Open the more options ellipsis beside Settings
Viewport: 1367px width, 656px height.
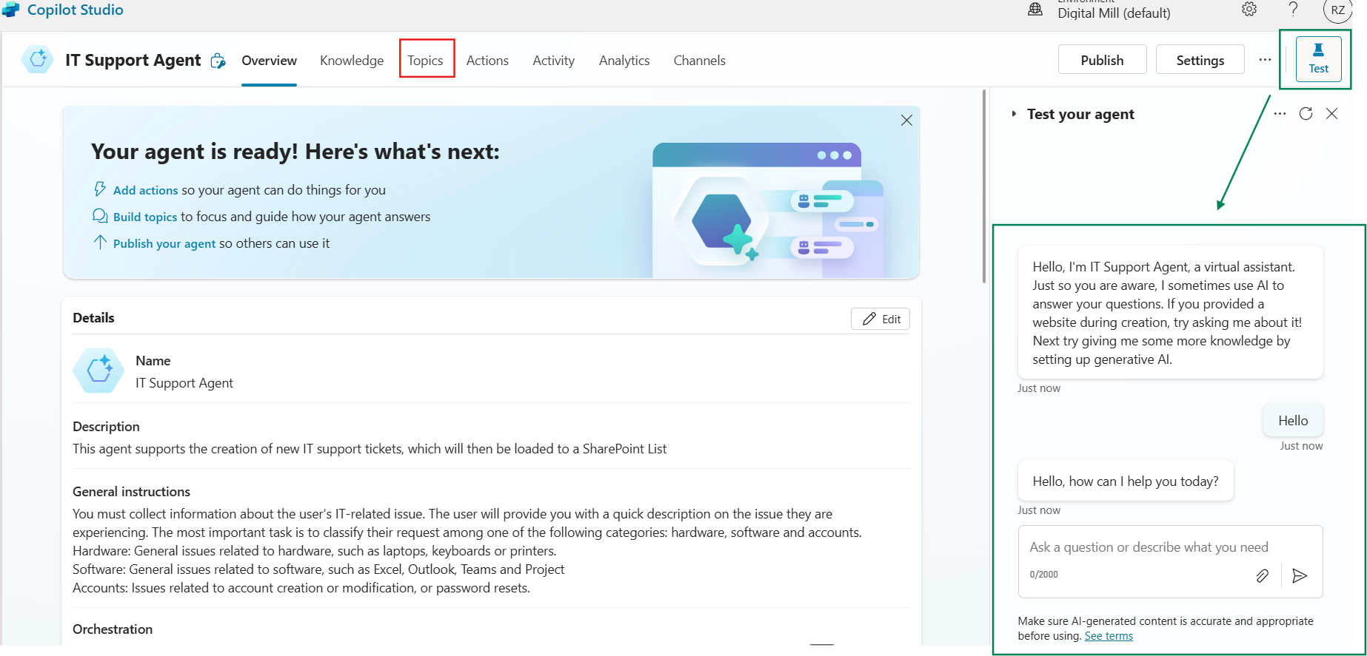click(x=1265, y=60)
